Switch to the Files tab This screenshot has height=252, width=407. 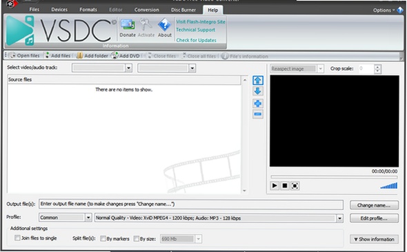(x=34, y=10)
